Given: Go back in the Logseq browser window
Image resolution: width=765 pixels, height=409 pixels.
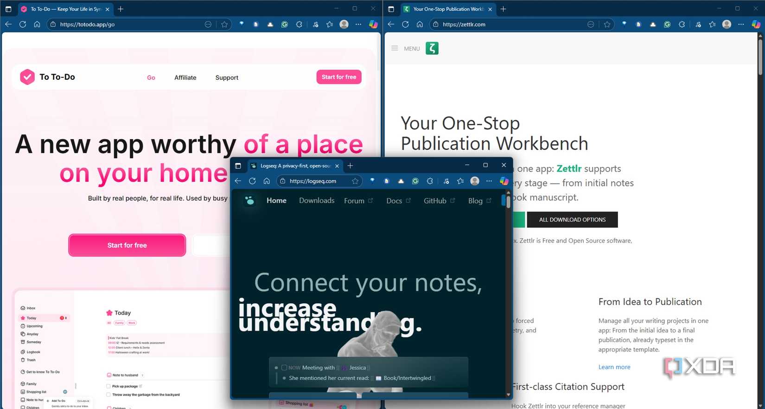Looking at the screenshot, I should [x=238, y=181].
